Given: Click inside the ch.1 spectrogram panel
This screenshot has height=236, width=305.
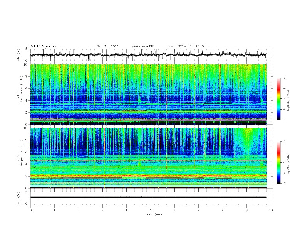Looking at the screenshot, I should click(x=148, y=94).
